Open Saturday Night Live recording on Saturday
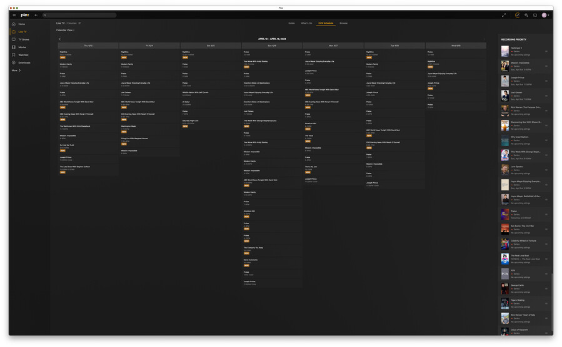This screenshot has height=347, width=562. 211,124
